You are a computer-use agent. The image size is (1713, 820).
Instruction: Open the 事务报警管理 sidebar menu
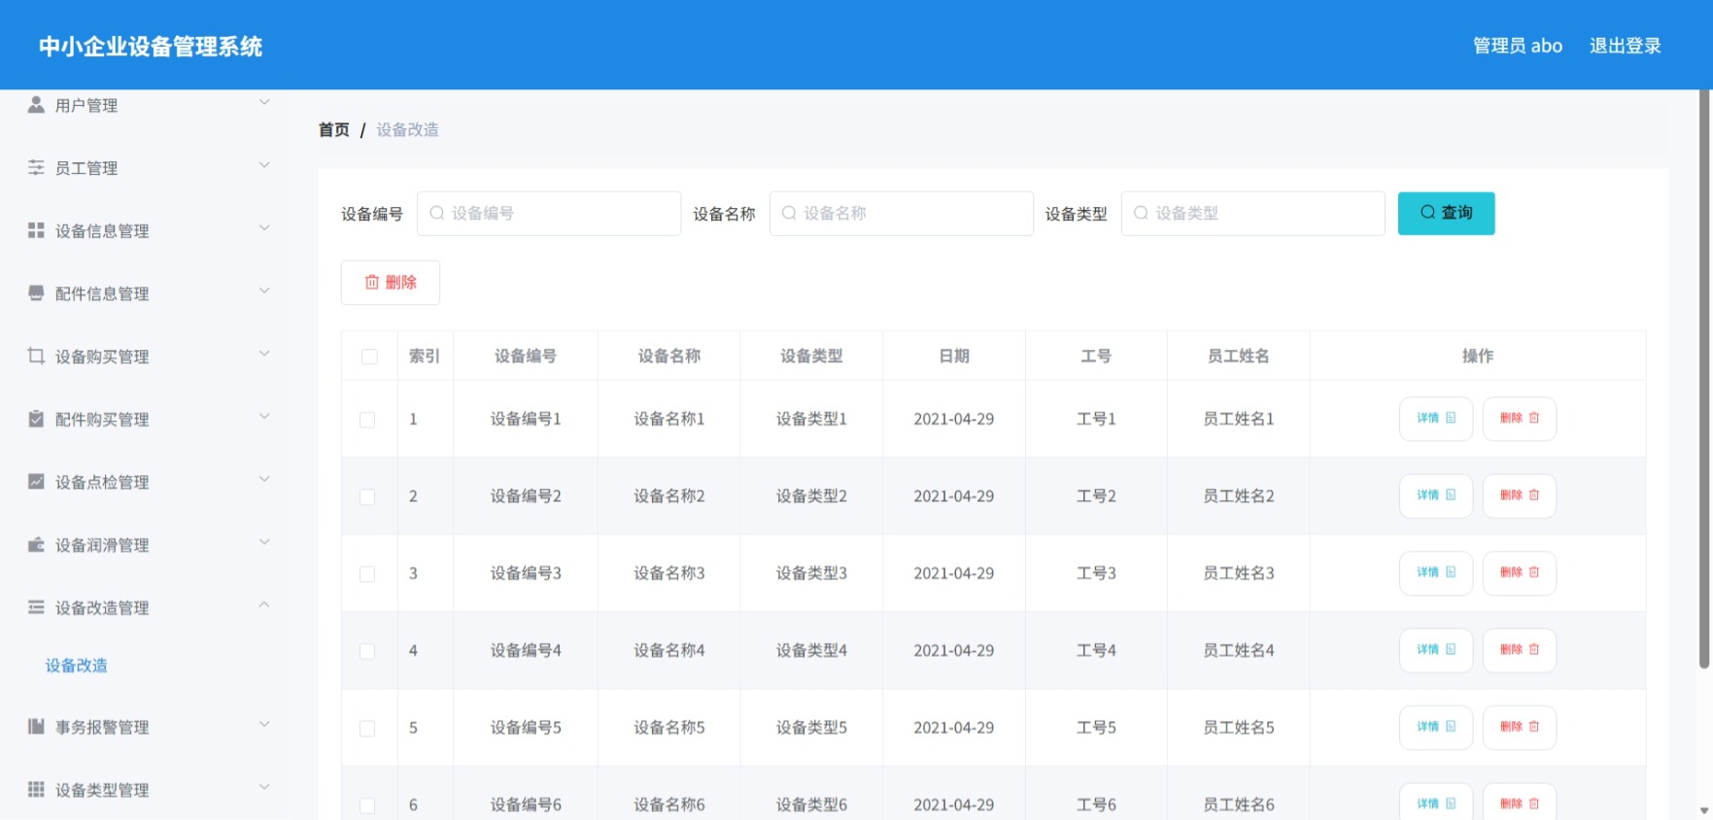coord(146,727)
